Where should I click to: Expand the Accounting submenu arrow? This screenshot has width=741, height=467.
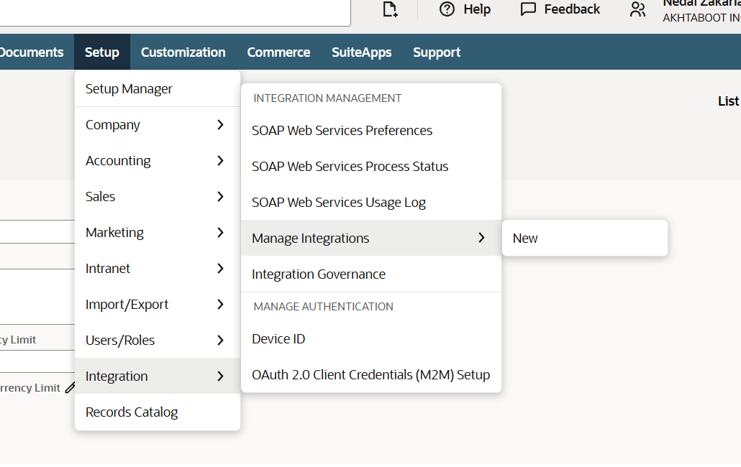click(220, 160)
